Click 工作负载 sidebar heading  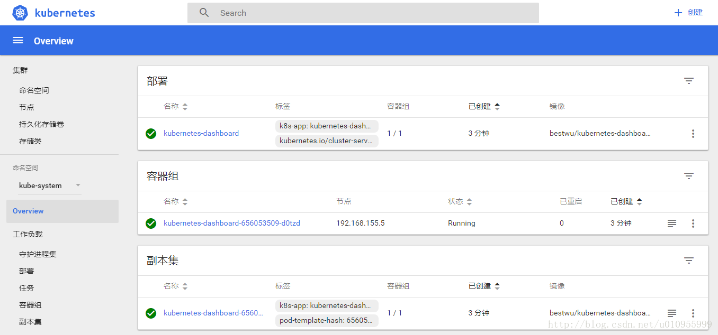pos(28,234)
